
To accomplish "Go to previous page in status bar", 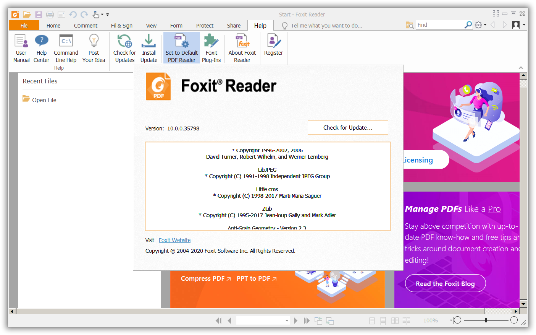I will click(229, 320).
